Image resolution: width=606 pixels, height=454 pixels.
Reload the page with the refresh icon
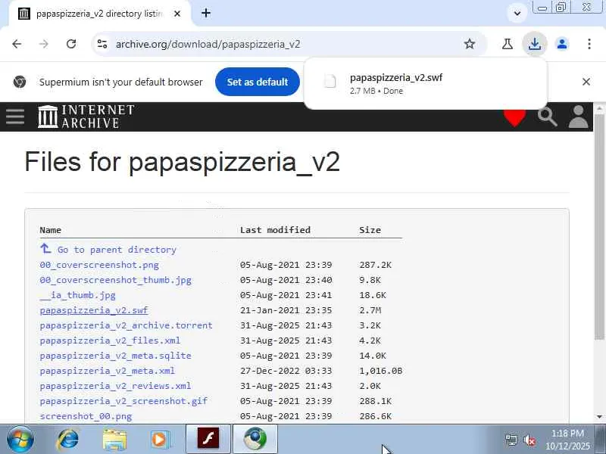tap(71, 44)
